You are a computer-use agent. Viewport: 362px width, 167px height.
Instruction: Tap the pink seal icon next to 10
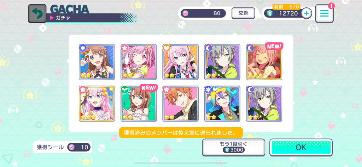tap(72, 147)
